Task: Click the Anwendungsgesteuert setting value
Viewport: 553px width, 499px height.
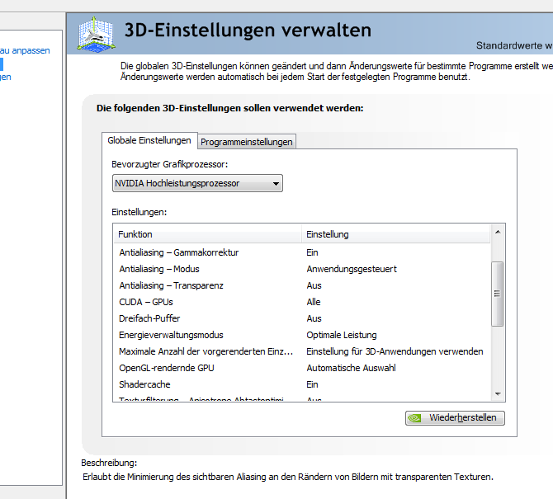Action: (x=352, y=269)
